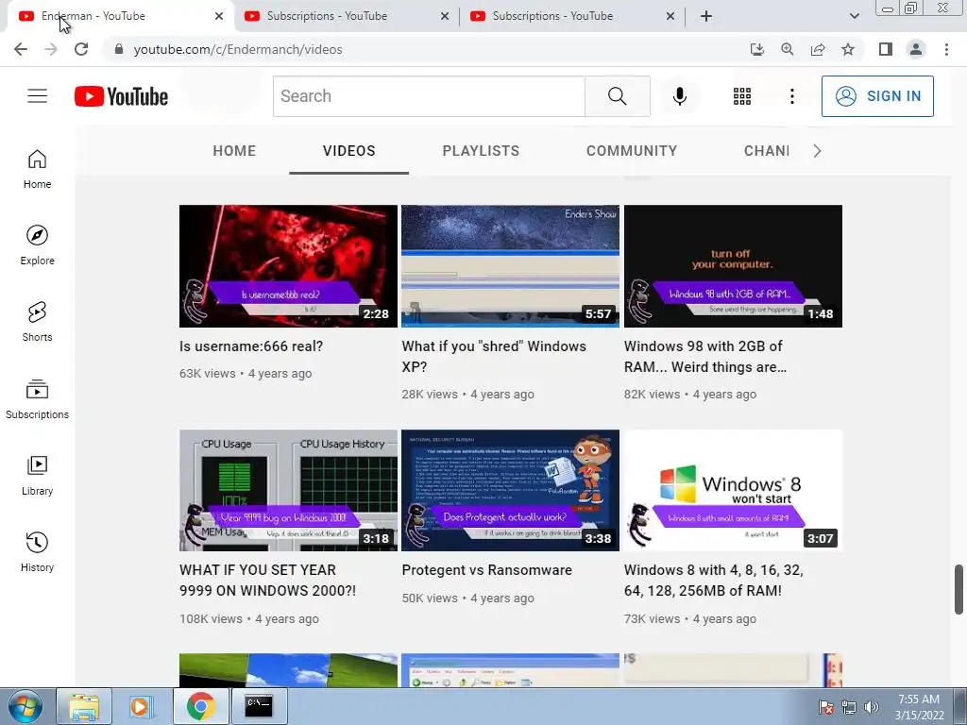
Task: Click into the YouTube search field
Action: pyautogui.click(x=430, y=96)
